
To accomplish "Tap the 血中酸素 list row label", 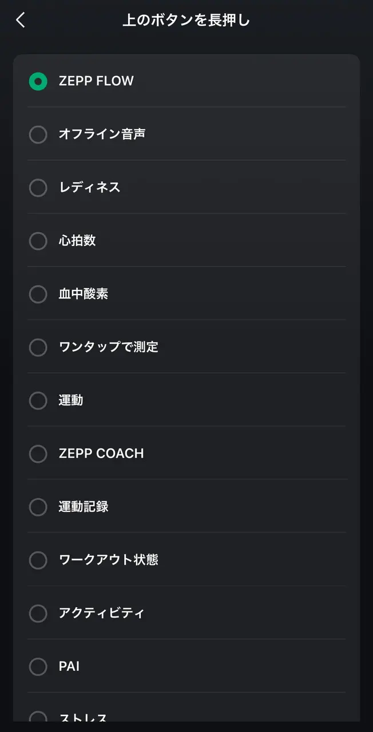I will [x=84, y=294].
